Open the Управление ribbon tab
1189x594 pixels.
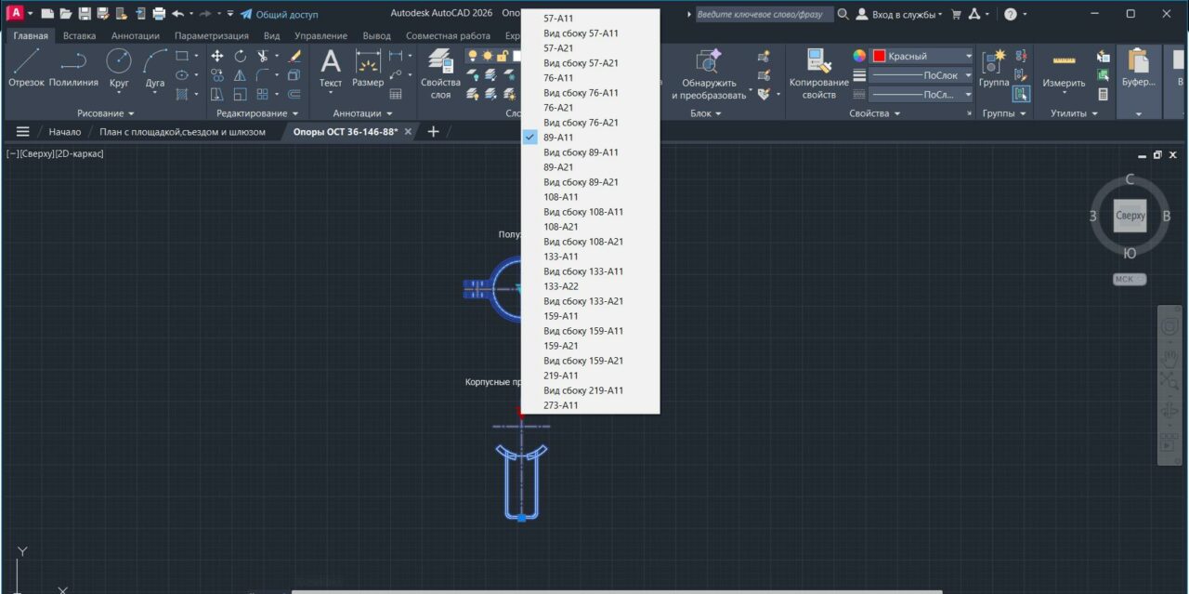pos(321,35)
